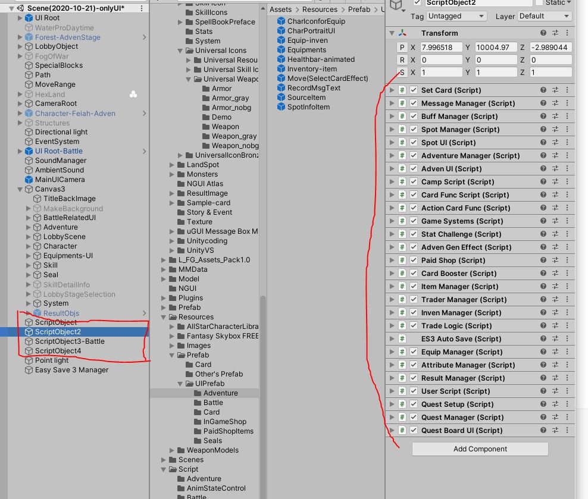Click the Assets breadcrumb above the prefab list
588x499 pixels.
[x=280, y=9]
